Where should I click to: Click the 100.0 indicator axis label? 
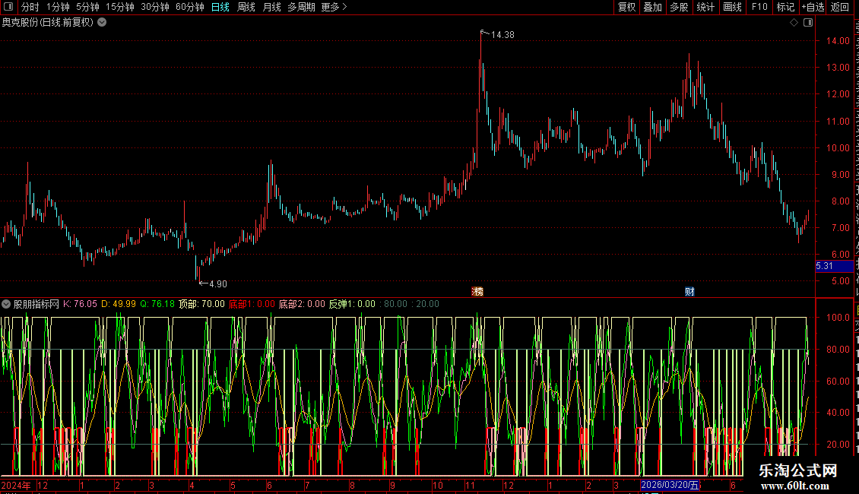click(x=838, y=317)
